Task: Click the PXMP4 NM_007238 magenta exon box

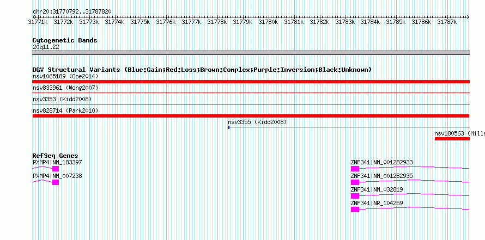Action: (56, 182)
